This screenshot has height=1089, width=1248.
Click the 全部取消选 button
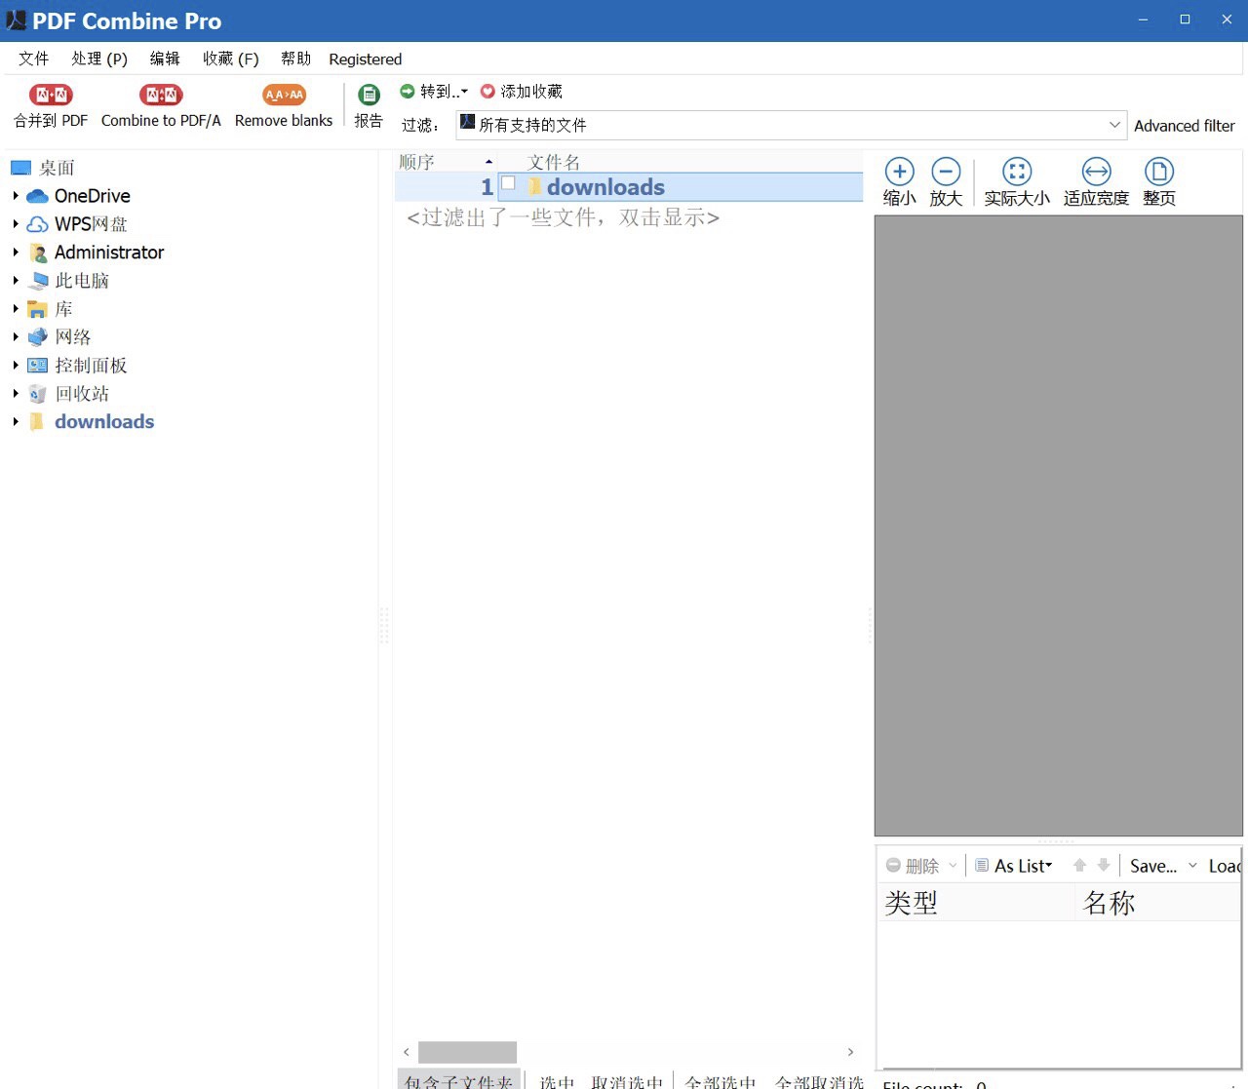(x=819, y=1081)
